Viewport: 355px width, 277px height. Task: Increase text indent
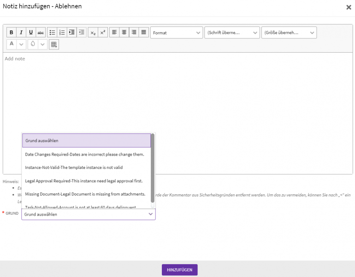[x=71, y=32]
